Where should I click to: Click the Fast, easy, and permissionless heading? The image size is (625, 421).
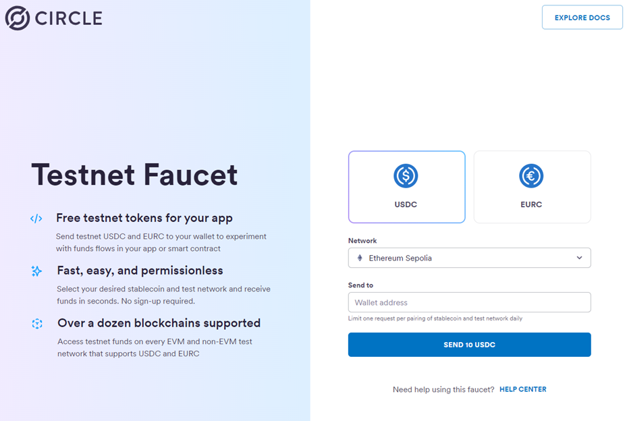tap(140, 271)
